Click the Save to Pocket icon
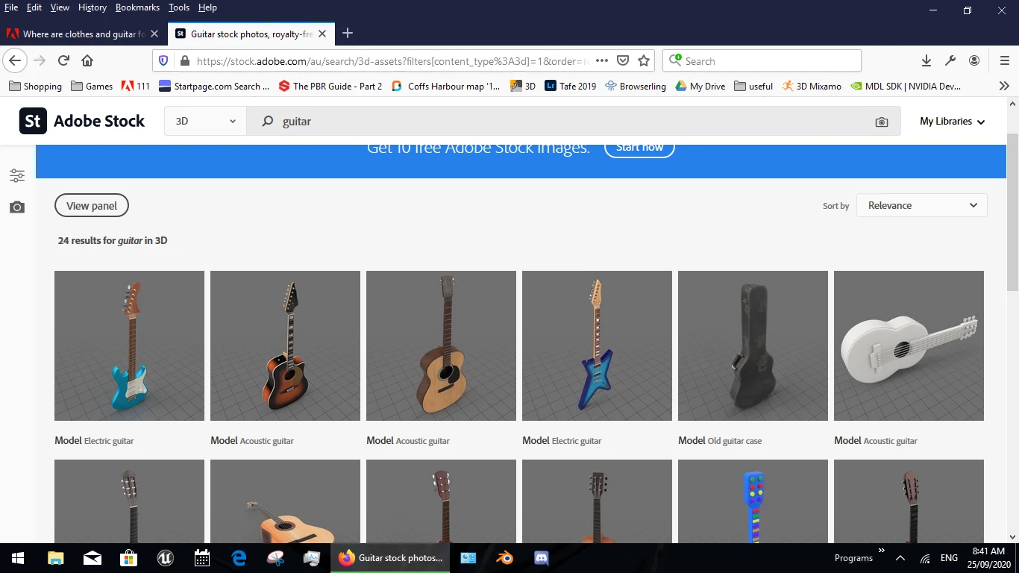Viewport: 1019px width, 573px height. (623, 60)
